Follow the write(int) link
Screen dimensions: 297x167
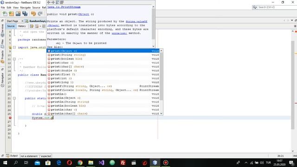click(x=119, y=33)
